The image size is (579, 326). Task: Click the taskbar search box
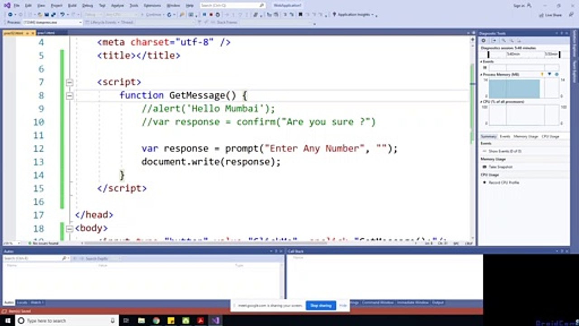67,321
